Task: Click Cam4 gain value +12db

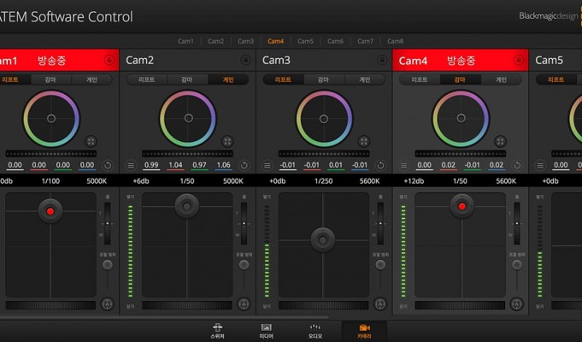Action: coord(414,181)
